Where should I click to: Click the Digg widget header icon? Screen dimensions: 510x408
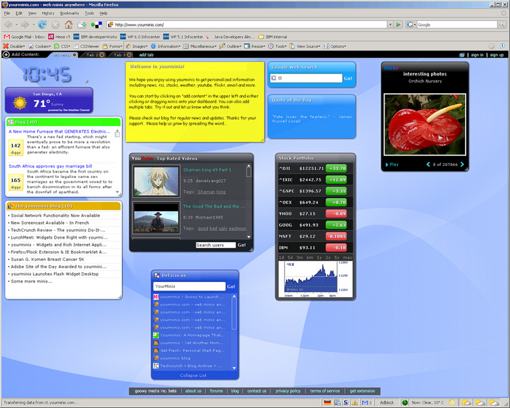tap(11, 122)
